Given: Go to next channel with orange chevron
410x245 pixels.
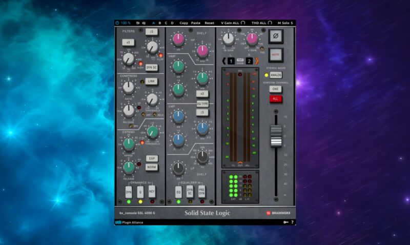Looking at the screenshot, I should (257, 61).
